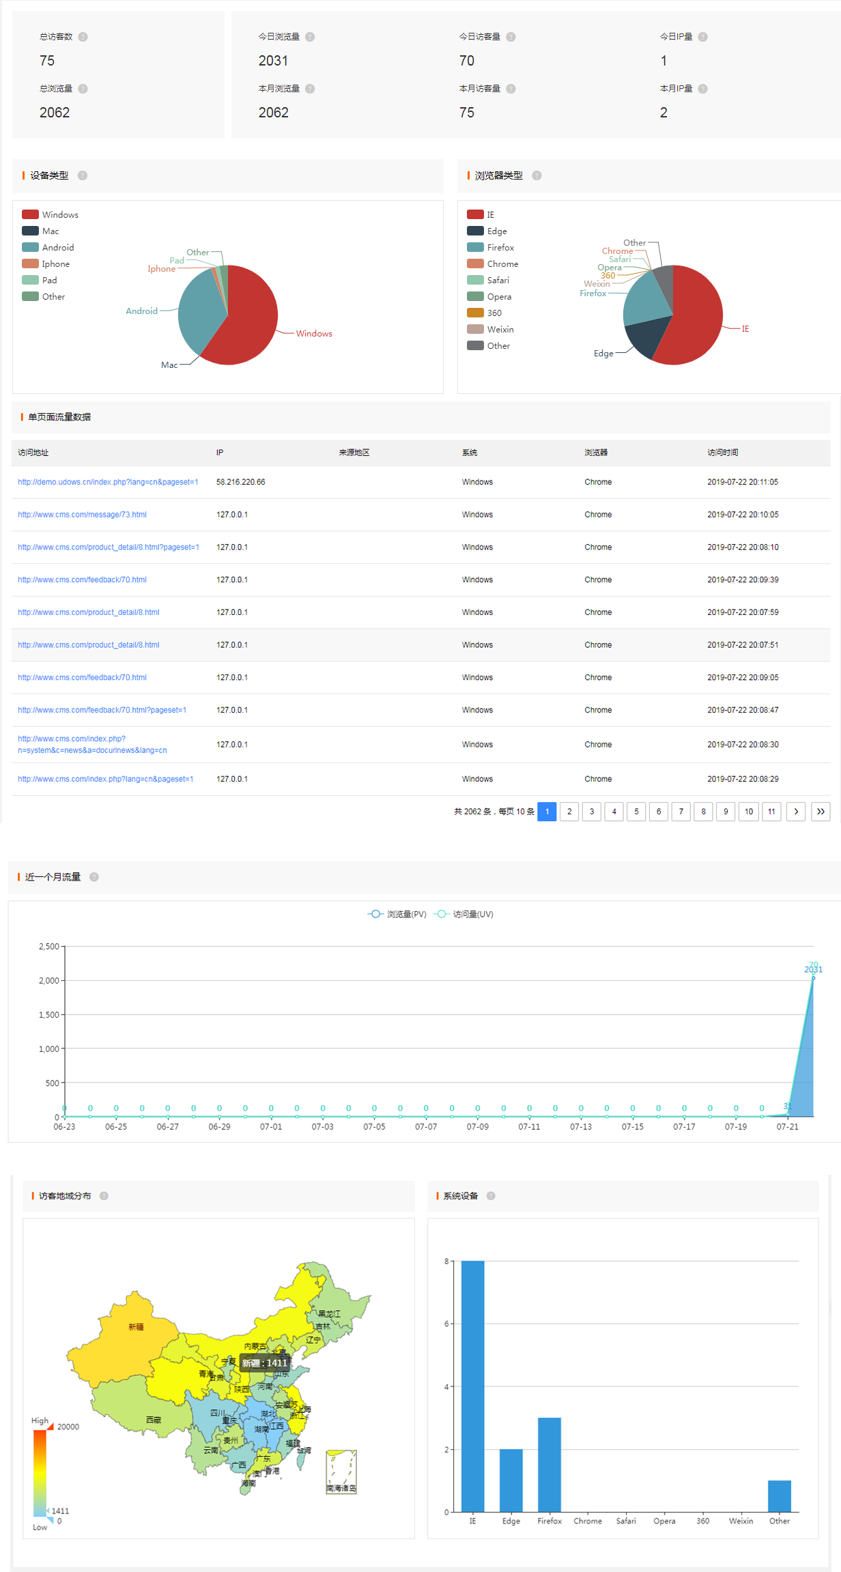This screenshot has height=1572, width=841.
Task: Toggle Pad legend in device chart
Action: [x=40, y=281]
